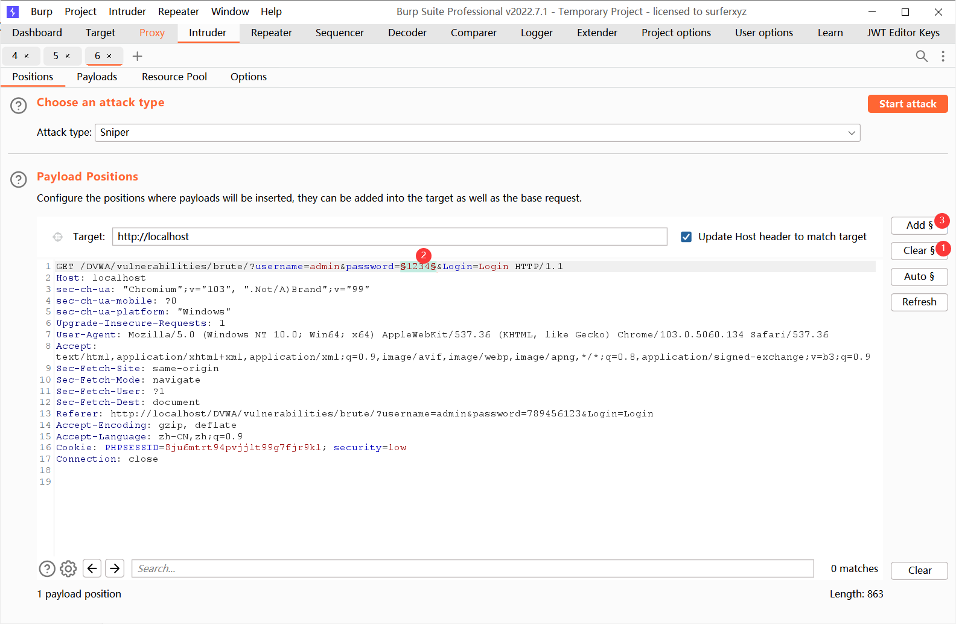
Task: Switch to the Dashboard tab
Action: [x=37, y=33]
